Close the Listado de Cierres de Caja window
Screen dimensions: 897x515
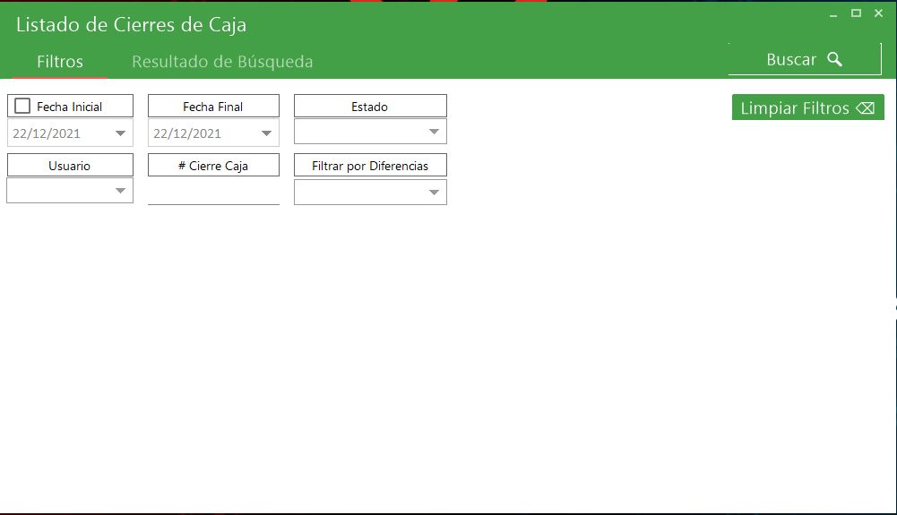878,13
